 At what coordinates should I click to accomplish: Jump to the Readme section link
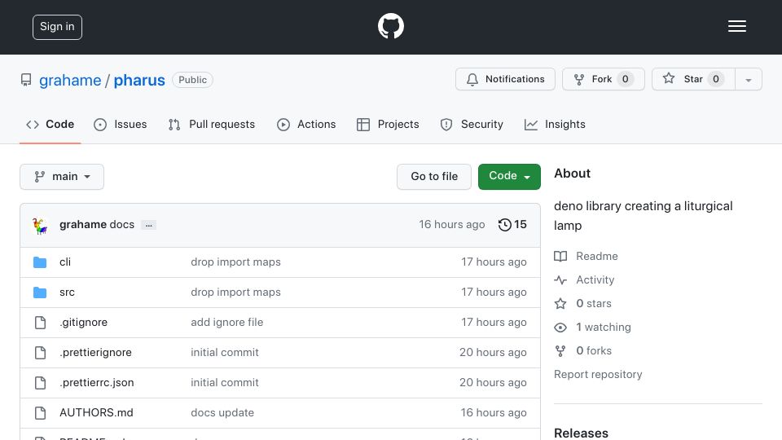coord(586,257)
